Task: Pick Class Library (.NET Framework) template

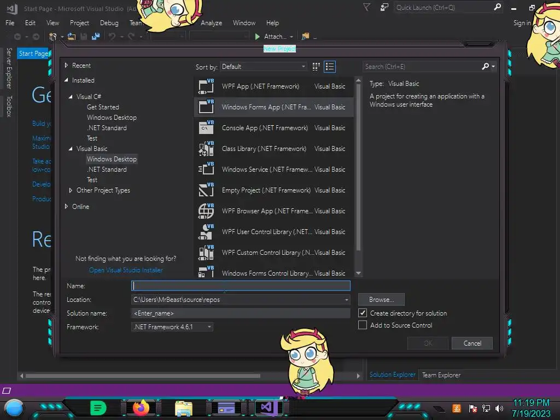Action: (x=274, y=149)
